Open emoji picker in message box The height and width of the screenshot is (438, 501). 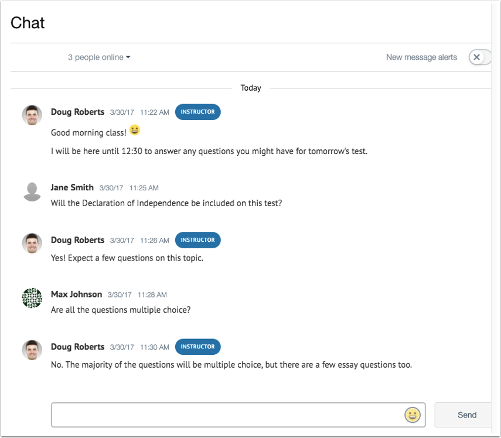(412, 415)
